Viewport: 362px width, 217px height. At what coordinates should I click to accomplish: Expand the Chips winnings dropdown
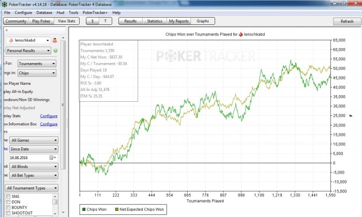click(x=37, y=73)
